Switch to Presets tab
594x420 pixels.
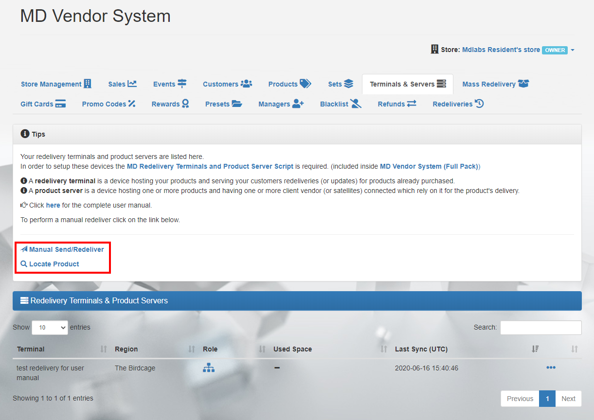pyautogui.click(x=223, y=104)
